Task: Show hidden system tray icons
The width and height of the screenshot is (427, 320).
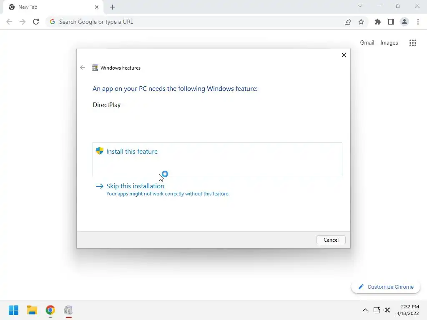Action: (365, 310)
